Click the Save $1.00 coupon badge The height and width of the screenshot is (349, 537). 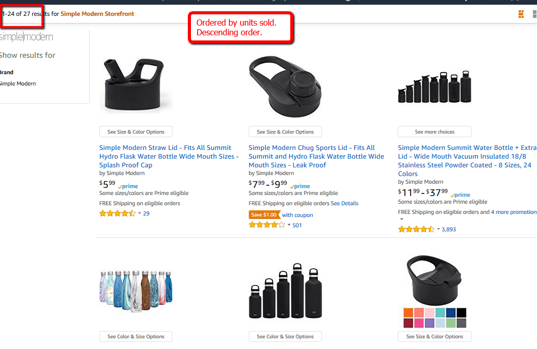264,214
